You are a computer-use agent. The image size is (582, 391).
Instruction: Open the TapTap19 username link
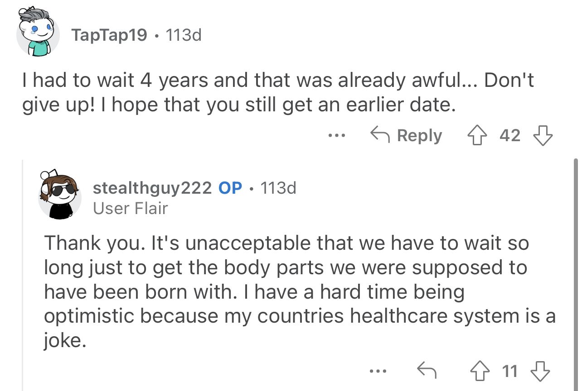tap(109, 35)
